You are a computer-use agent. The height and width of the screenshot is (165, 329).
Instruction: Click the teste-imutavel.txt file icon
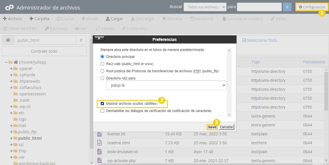pos(100,152)
